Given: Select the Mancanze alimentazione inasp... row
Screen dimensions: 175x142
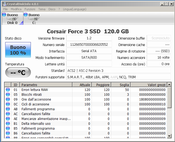Looking at the screenshot, I should 86,119.
